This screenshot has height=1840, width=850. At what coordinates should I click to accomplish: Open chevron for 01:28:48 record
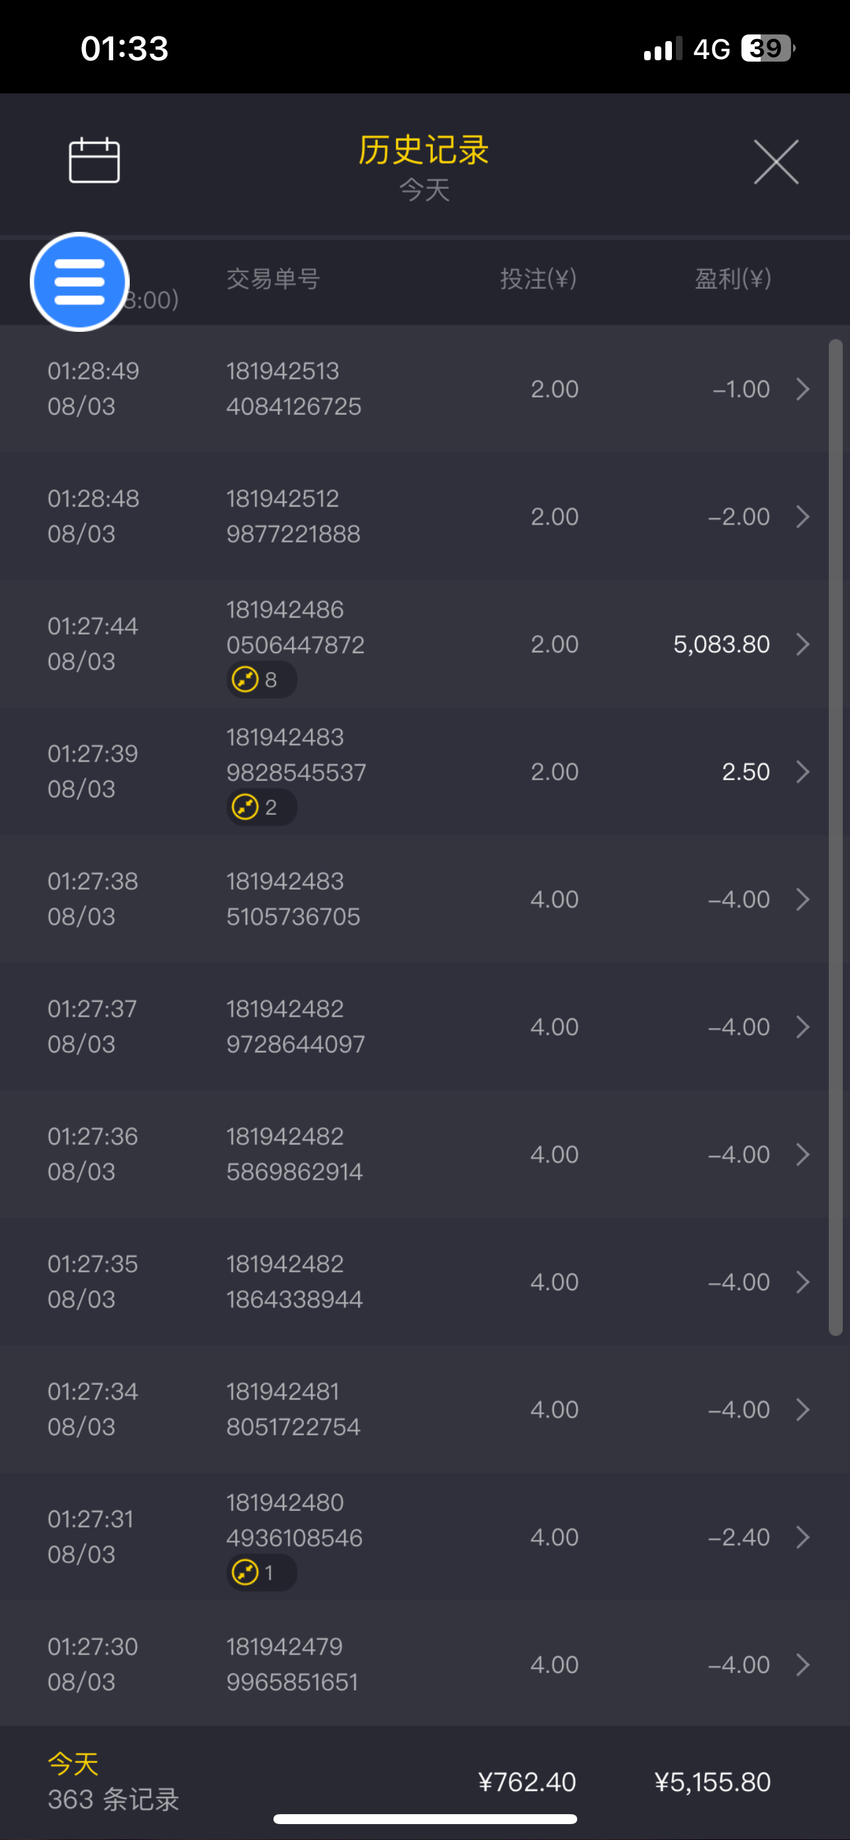[802, 517]
